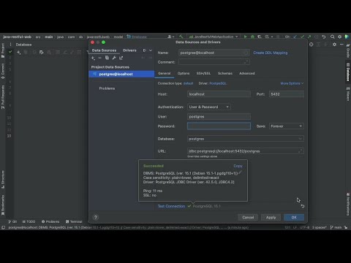The width and height of the screenshot is (351, 263).
Task: Open the SSH/SSL tab
Action: 203,73
